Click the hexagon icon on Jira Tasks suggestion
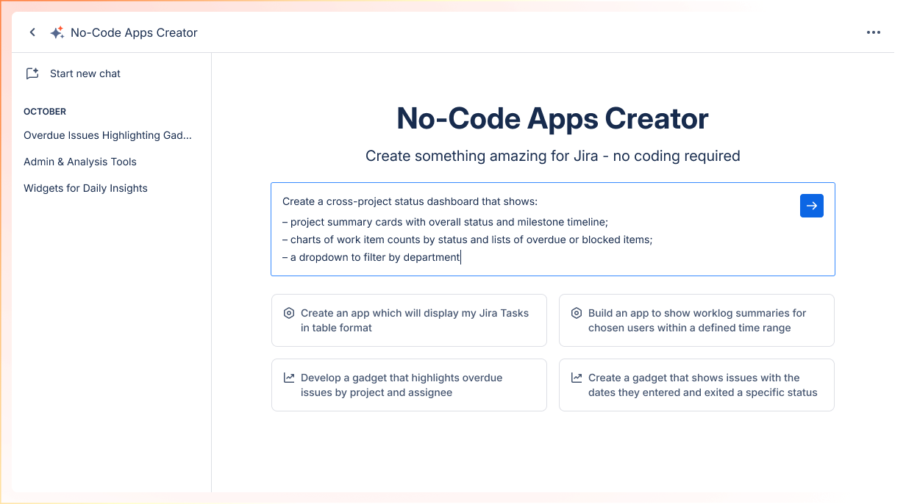This screenshot has height=504, width=906. click(x=289, y=313)
